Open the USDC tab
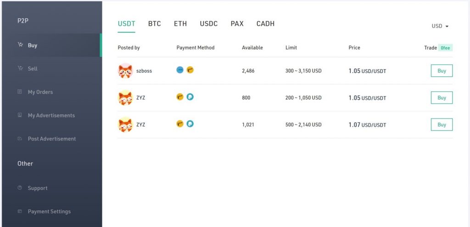Screen dimensions: 470x227 [x=209, y=24]
